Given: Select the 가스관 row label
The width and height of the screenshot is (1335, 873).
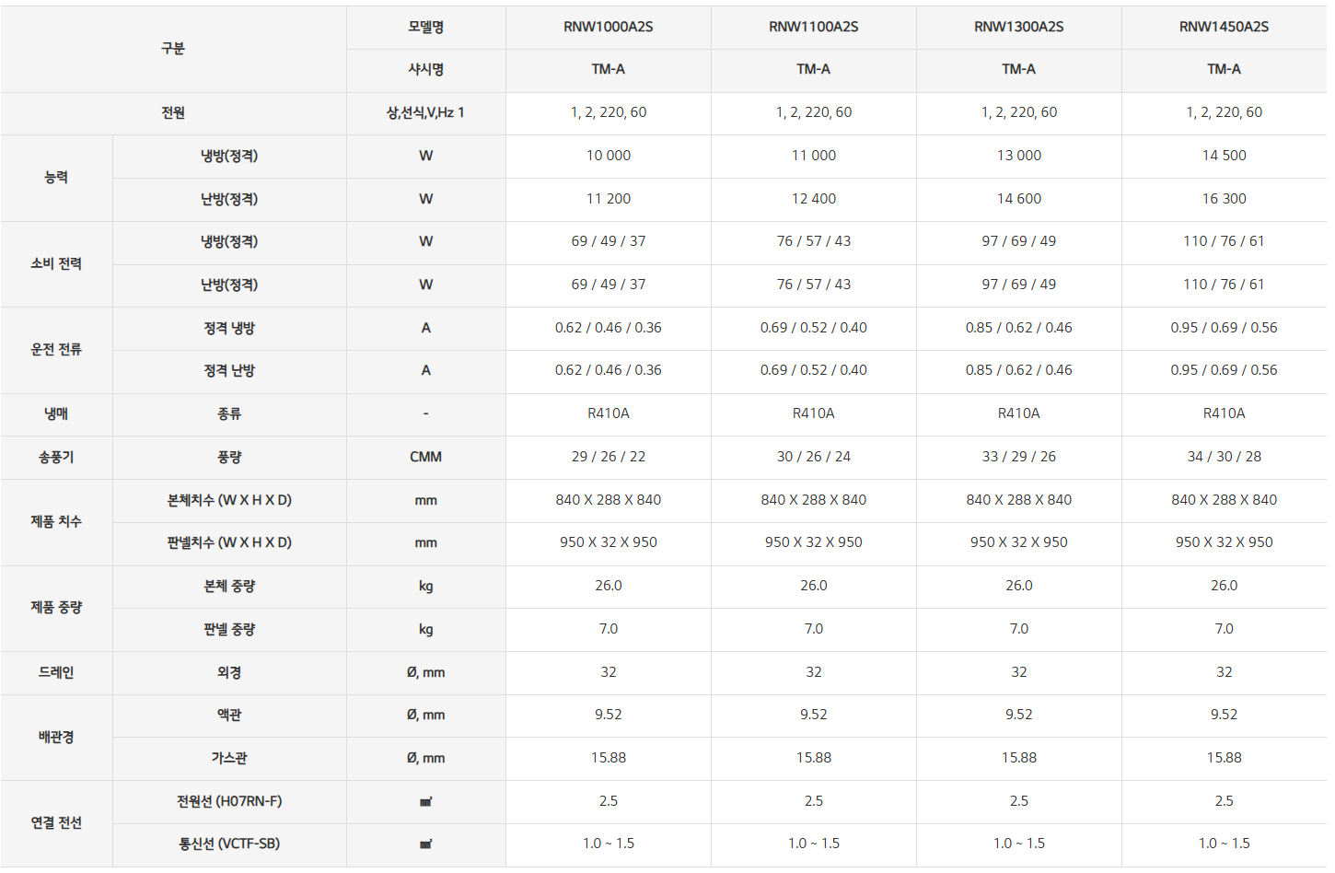Looking at the screenshot, I should click(229, 758).
